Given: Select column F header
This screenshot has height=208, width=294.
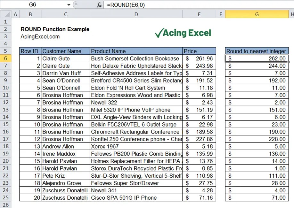Looking at the screenshot, I should point(220,14).
